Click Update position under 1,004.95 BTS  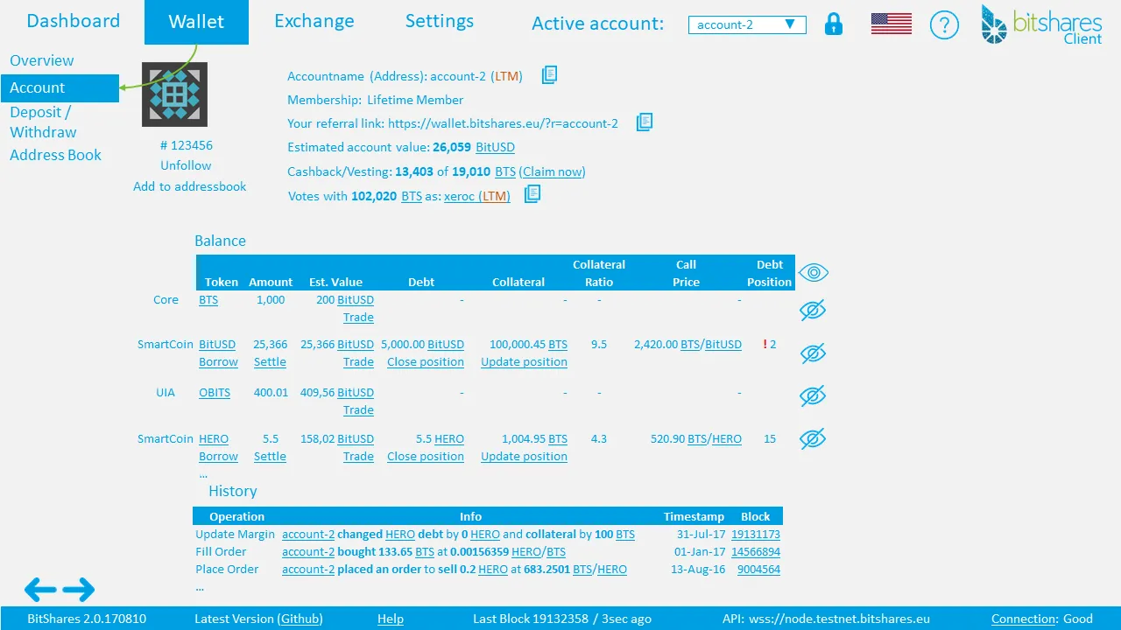[x=524, y=456]
